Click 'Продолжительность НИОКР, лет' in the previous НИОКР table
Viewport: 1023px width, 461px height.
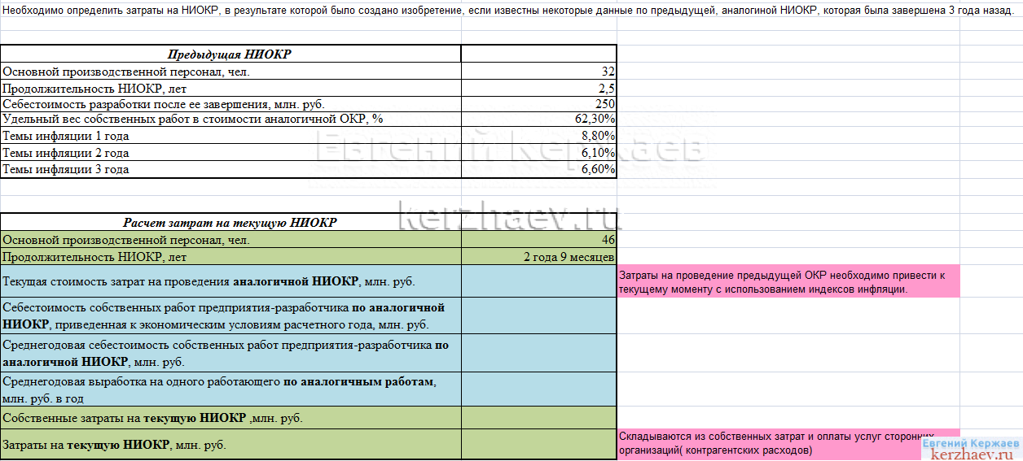(x=94, y=88)
